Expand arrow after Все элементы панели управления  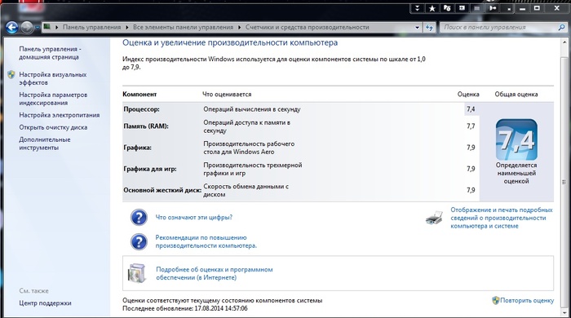click(239, 27)
